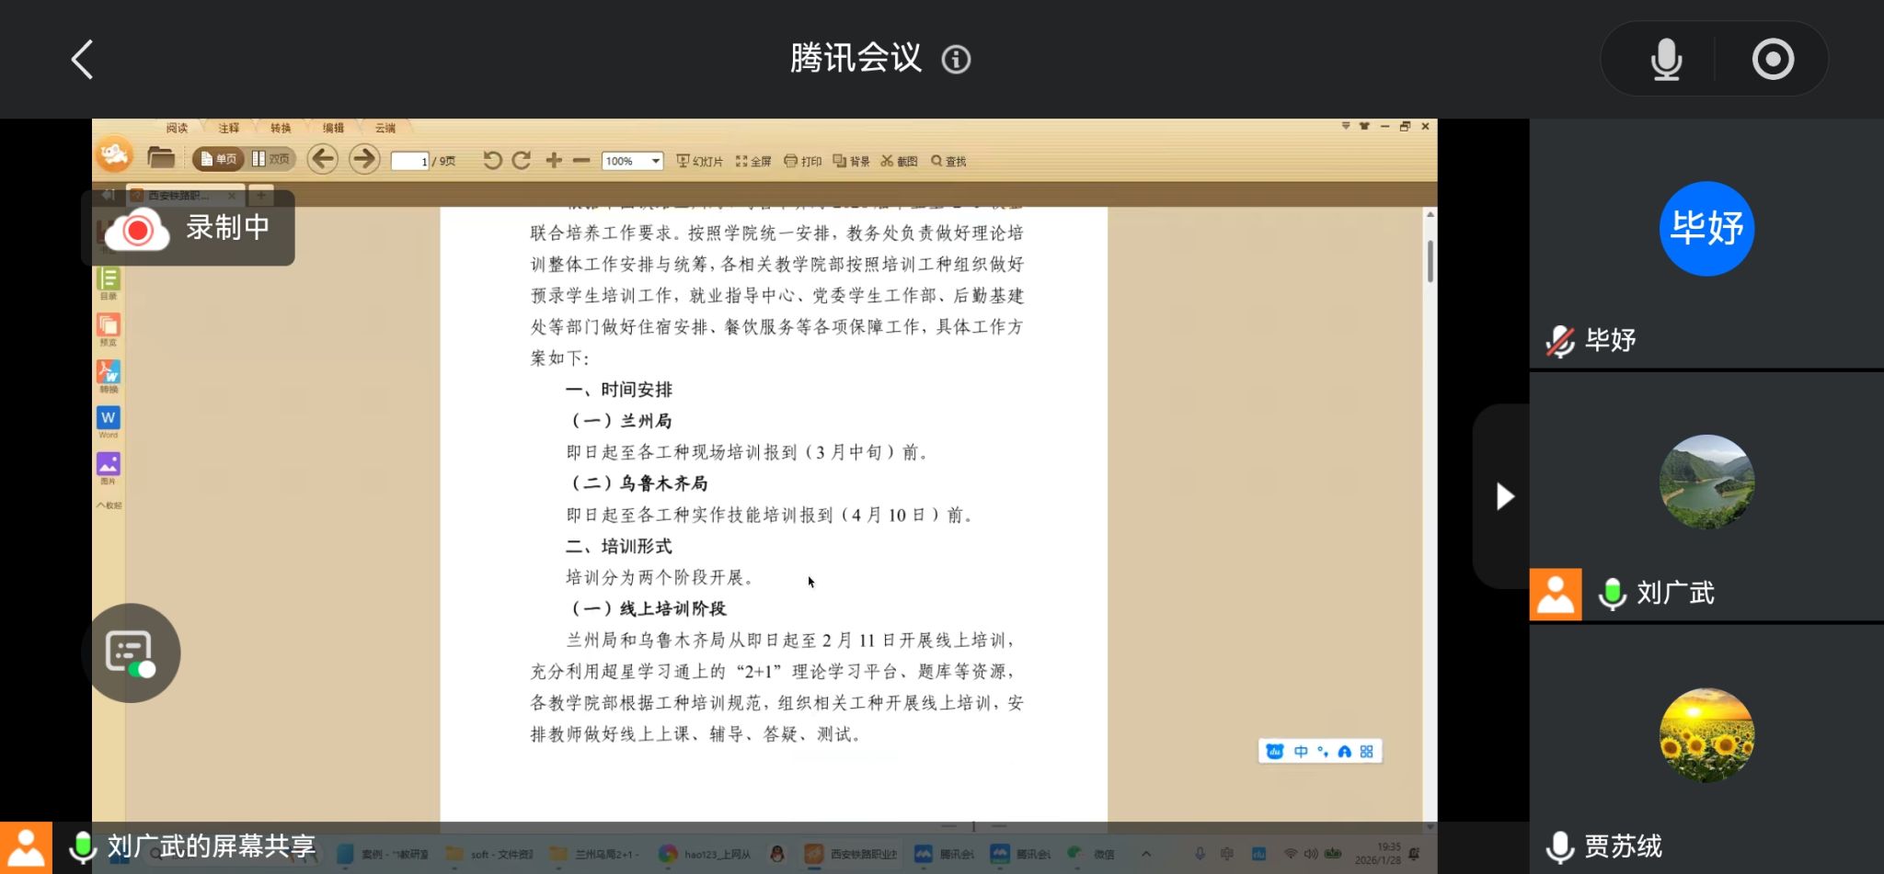
Task: Tap the 录制中 cloud recording indicator
Action: click(189, 228)
